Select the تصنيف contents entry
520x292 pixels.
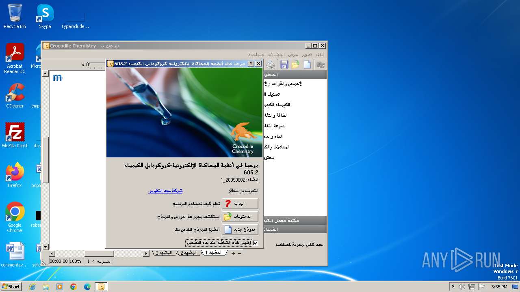(272, 94)
